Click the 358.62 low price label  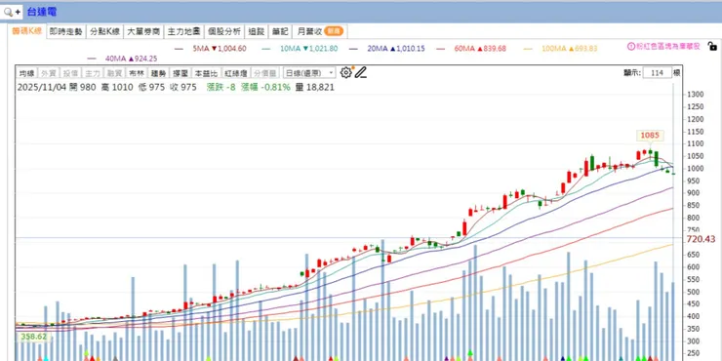pos(33,337)
